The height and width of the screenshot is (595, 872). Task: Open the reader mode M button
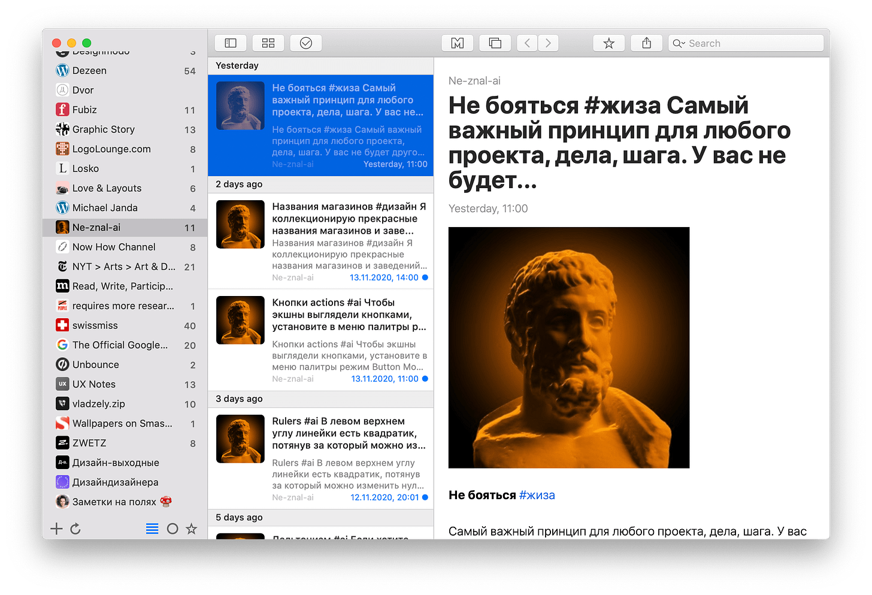tap(458, 43)
